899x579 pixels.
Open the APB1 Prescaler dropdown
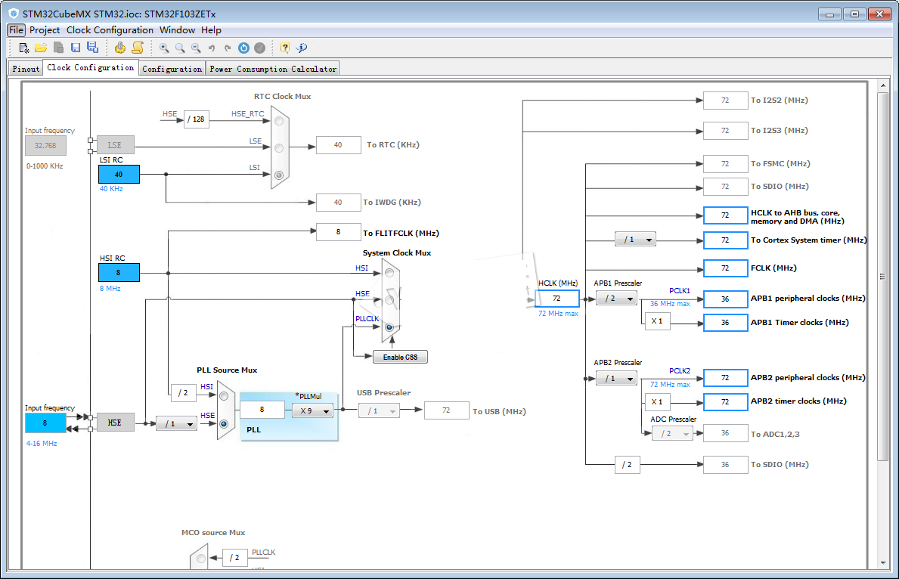tap(616, 298)
